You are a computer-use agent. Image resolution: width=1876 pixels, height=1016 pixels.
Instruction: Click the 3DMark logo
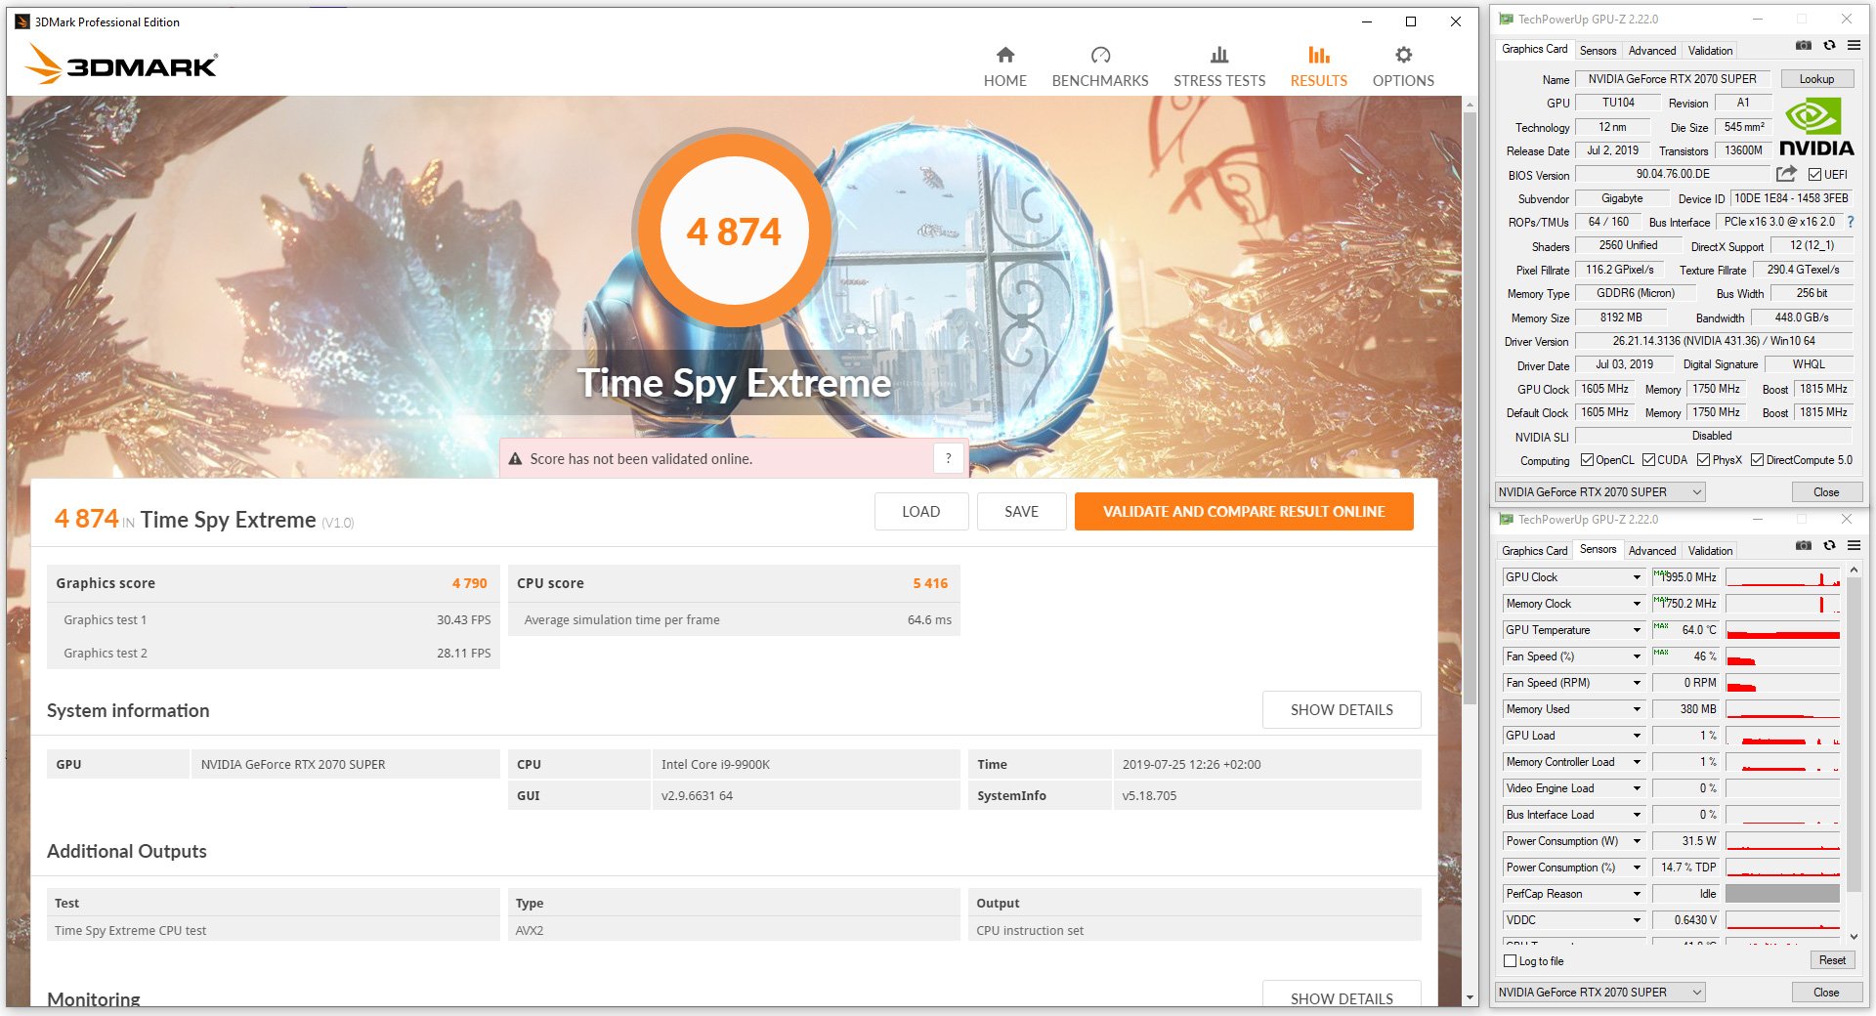click(x=121, y=63)
